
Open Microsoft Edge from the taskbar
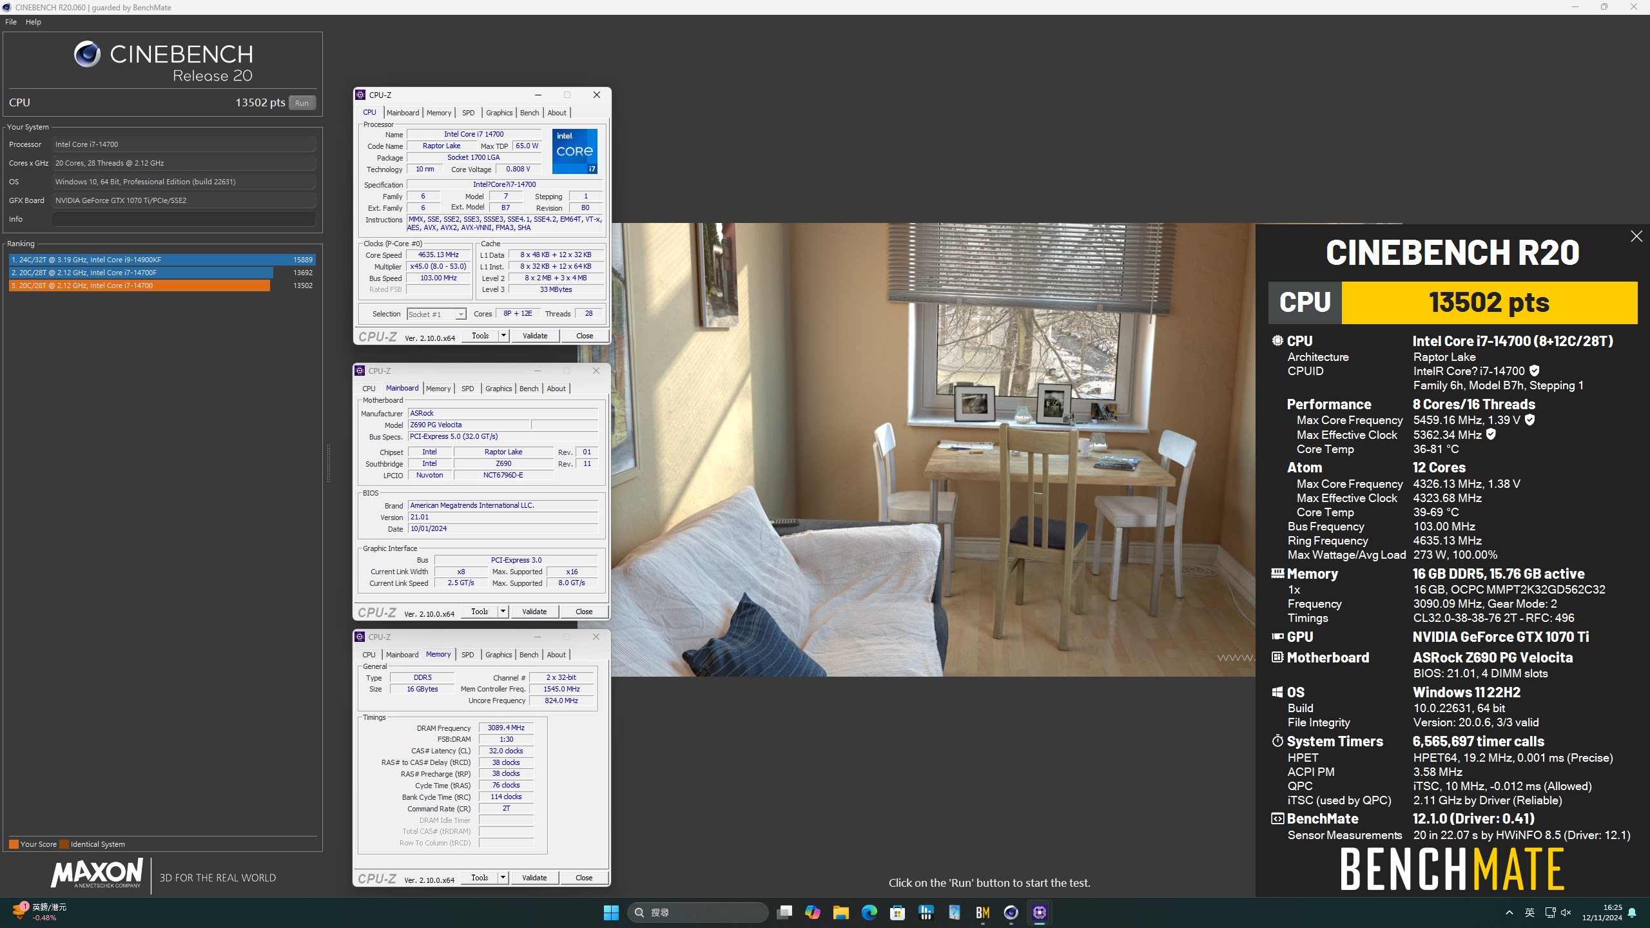[869, 913]
